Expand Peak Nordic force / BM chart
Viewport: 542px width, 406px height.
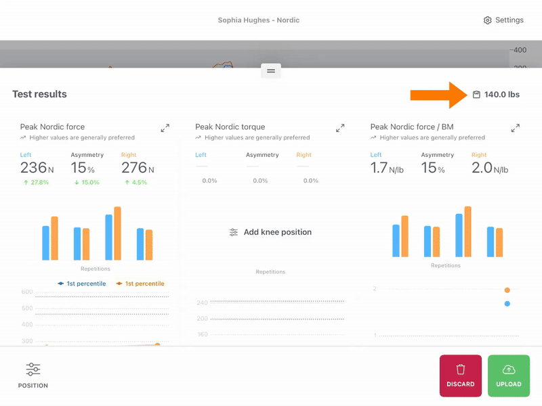(516, 128)
